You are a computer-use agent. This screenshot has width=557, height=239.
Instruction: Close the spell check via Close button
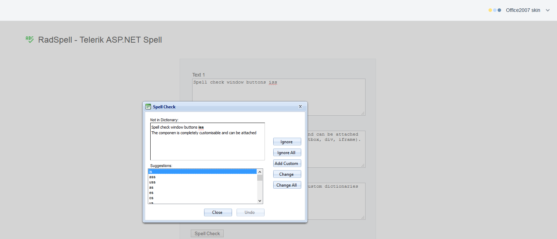pos(218,212)
